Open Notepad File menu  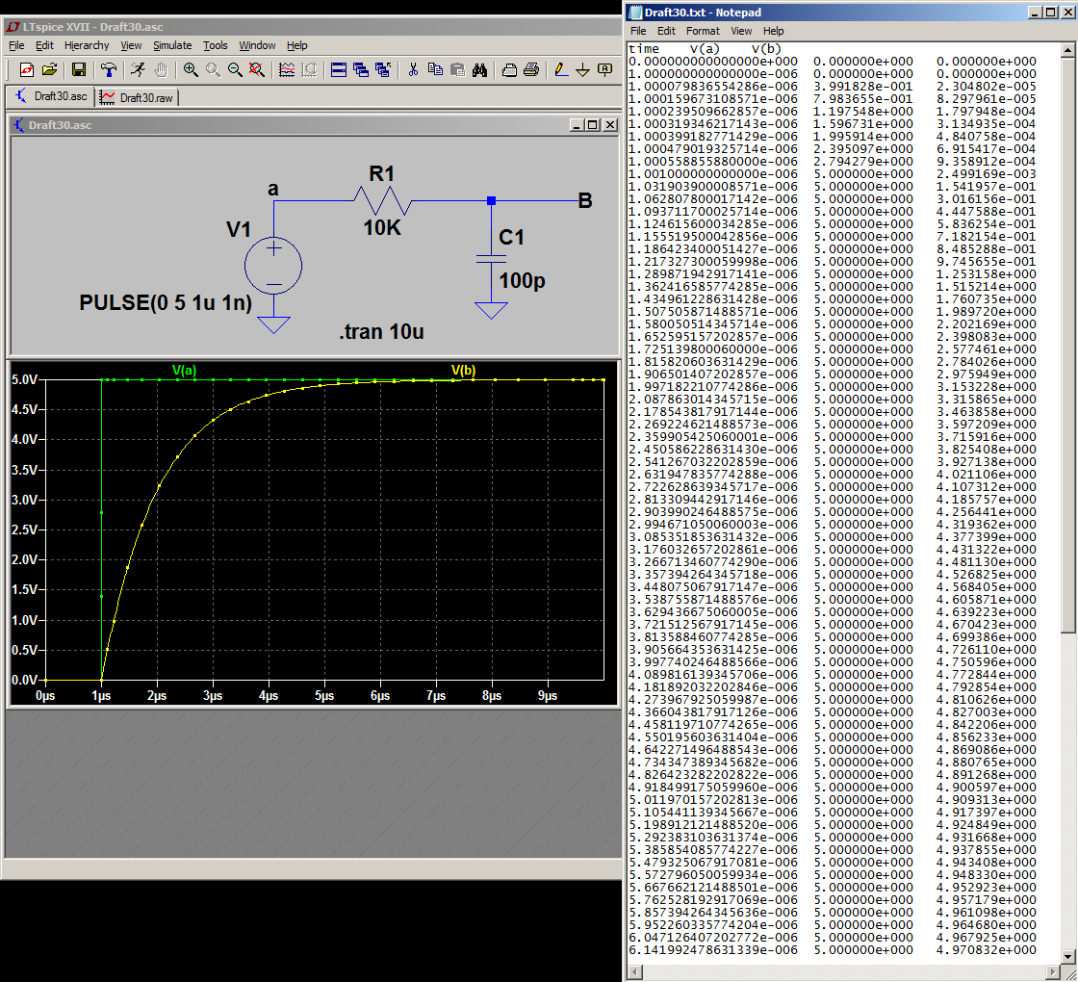point(638,31)
